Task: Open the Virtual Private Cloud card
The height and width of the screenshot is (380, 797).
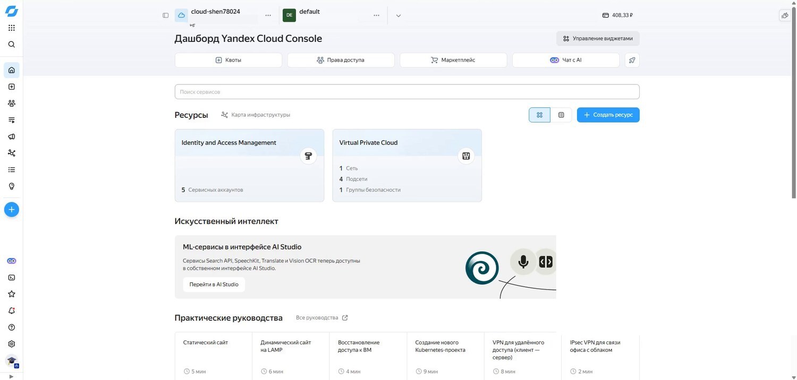Action: [x=407, y=166]
